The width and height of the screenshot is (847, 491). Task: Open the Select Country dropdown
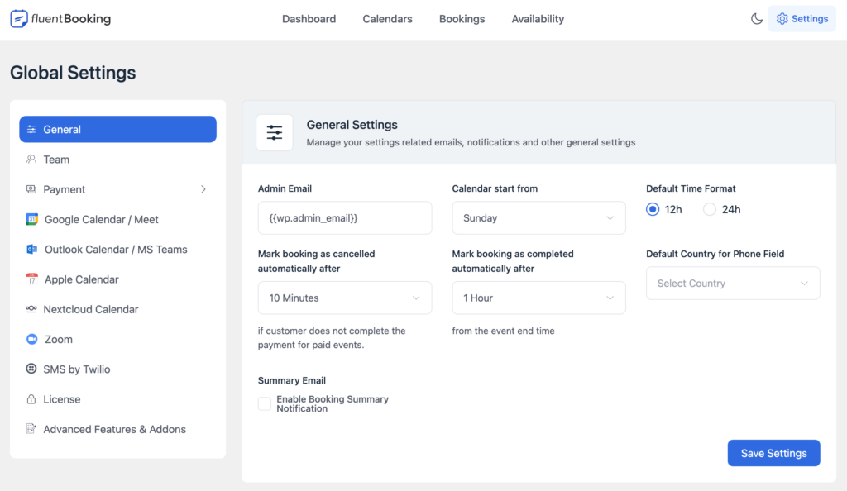click(x=733, y=284)
